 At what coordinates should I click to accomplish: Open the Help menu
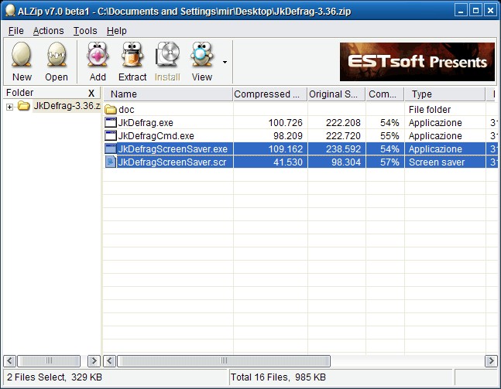pos(117,31)
